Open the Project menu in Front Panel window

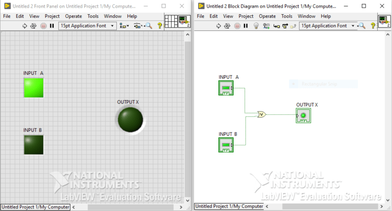pyautogui.click(x=52, y=16)
